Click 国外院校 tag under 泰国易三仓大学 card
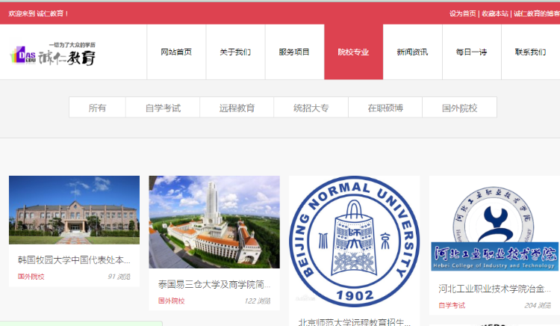The height and width of the screenshot is (326, 560). pyautogui.click(x=172, y=301)
